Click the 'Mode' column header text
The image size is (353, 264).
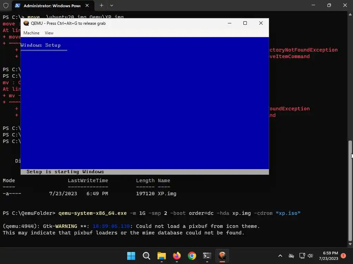coord(9,180)
